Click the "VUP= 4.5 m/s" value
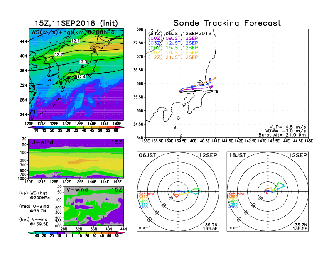The image size is (329, 254). [x=287, y=127]
